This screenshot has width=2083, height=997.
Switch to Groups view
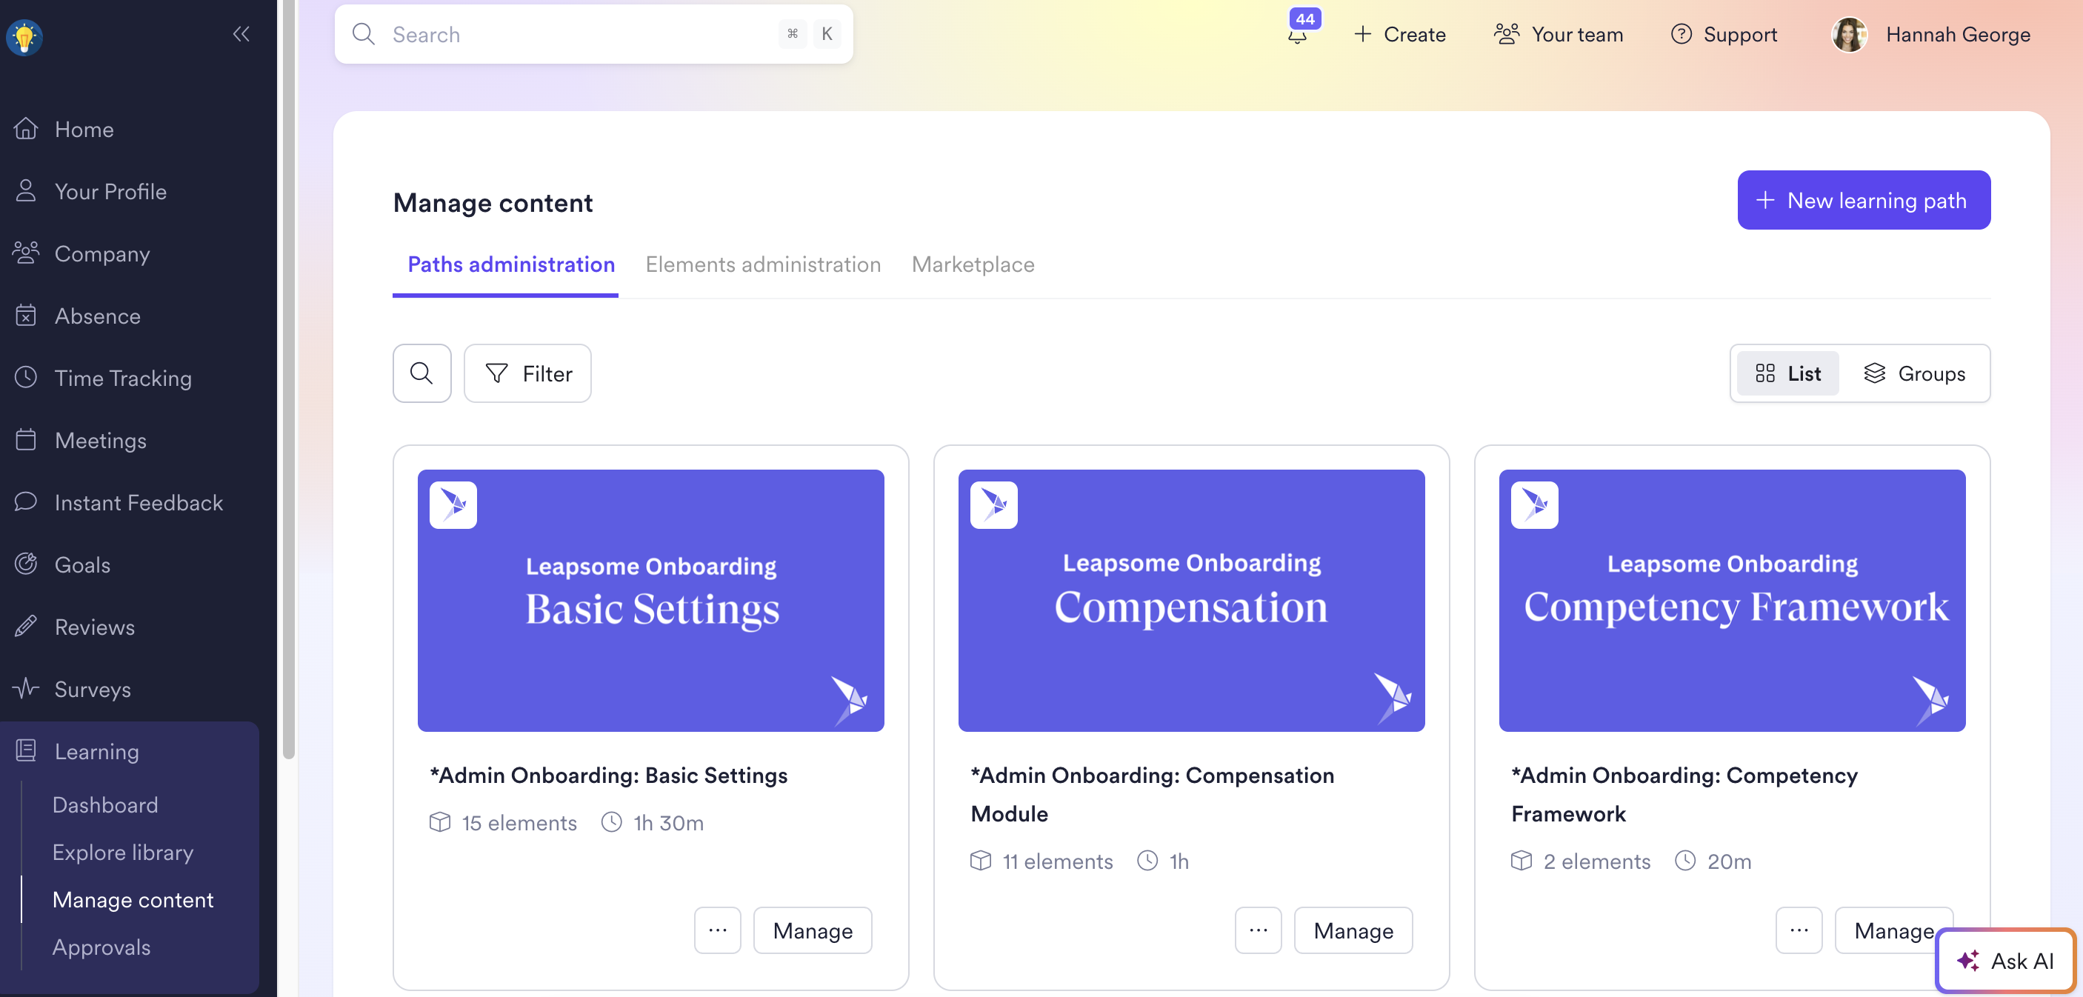point(1914,373)
